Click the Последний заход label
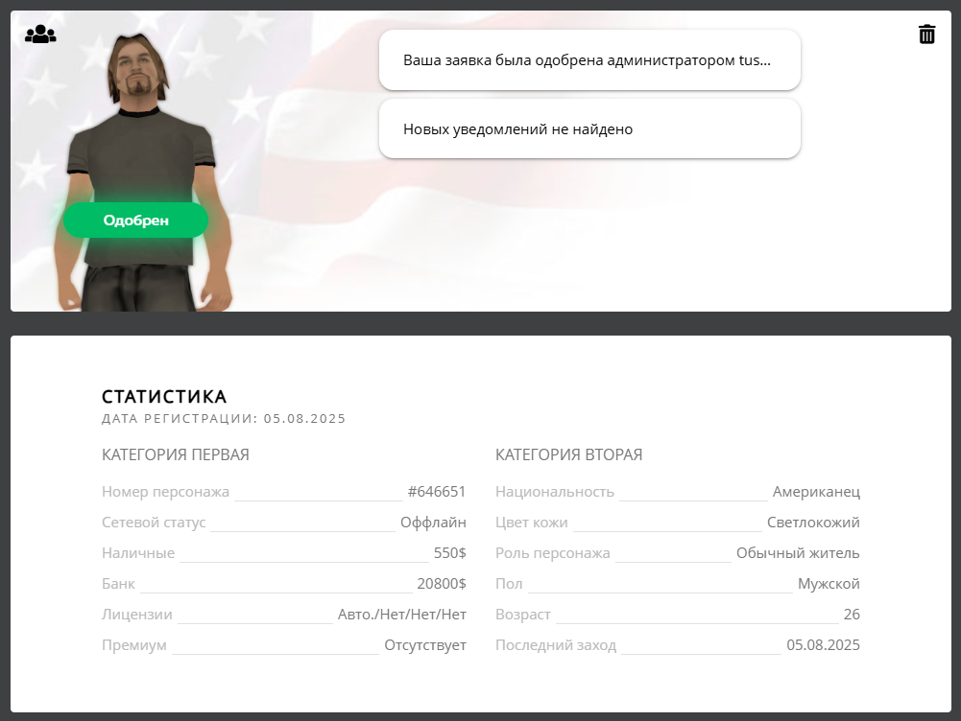This screenshot has height=721, width=961. click(556, 644)
